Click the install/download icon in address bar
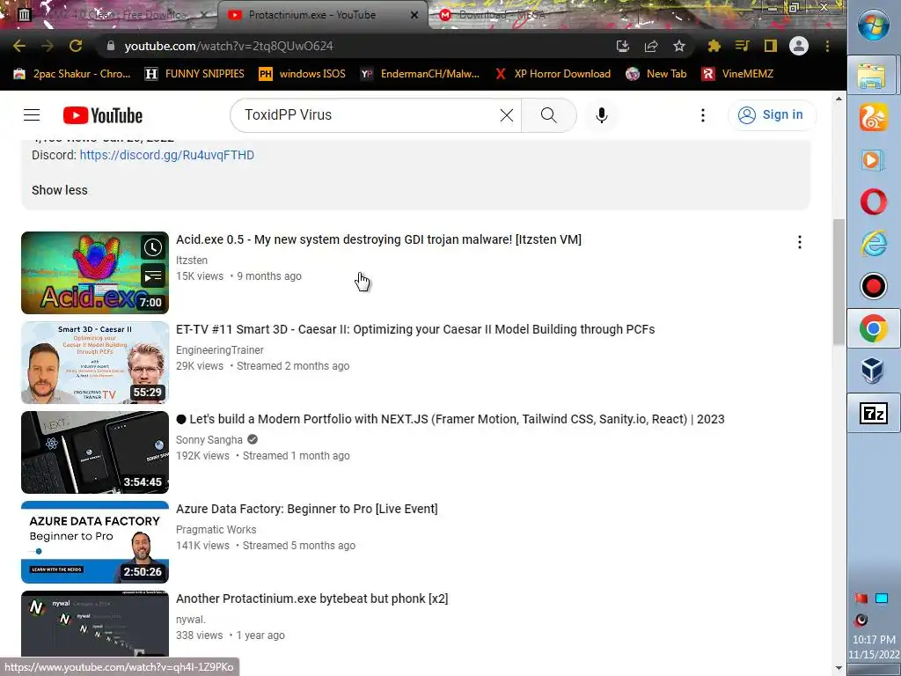 click(623, 46)
